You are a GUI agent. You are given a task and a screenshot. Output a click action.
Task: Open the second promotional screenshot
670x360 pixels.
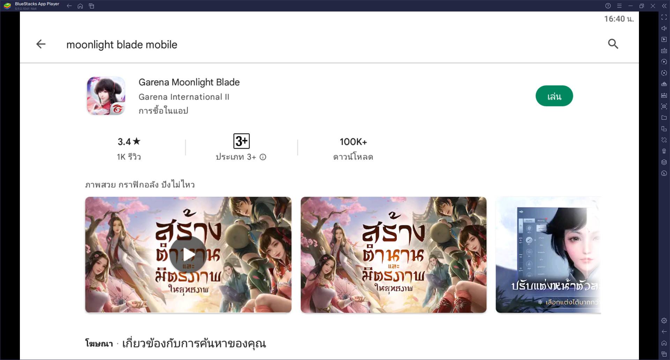pyautogui.click(x=394, y=255)
